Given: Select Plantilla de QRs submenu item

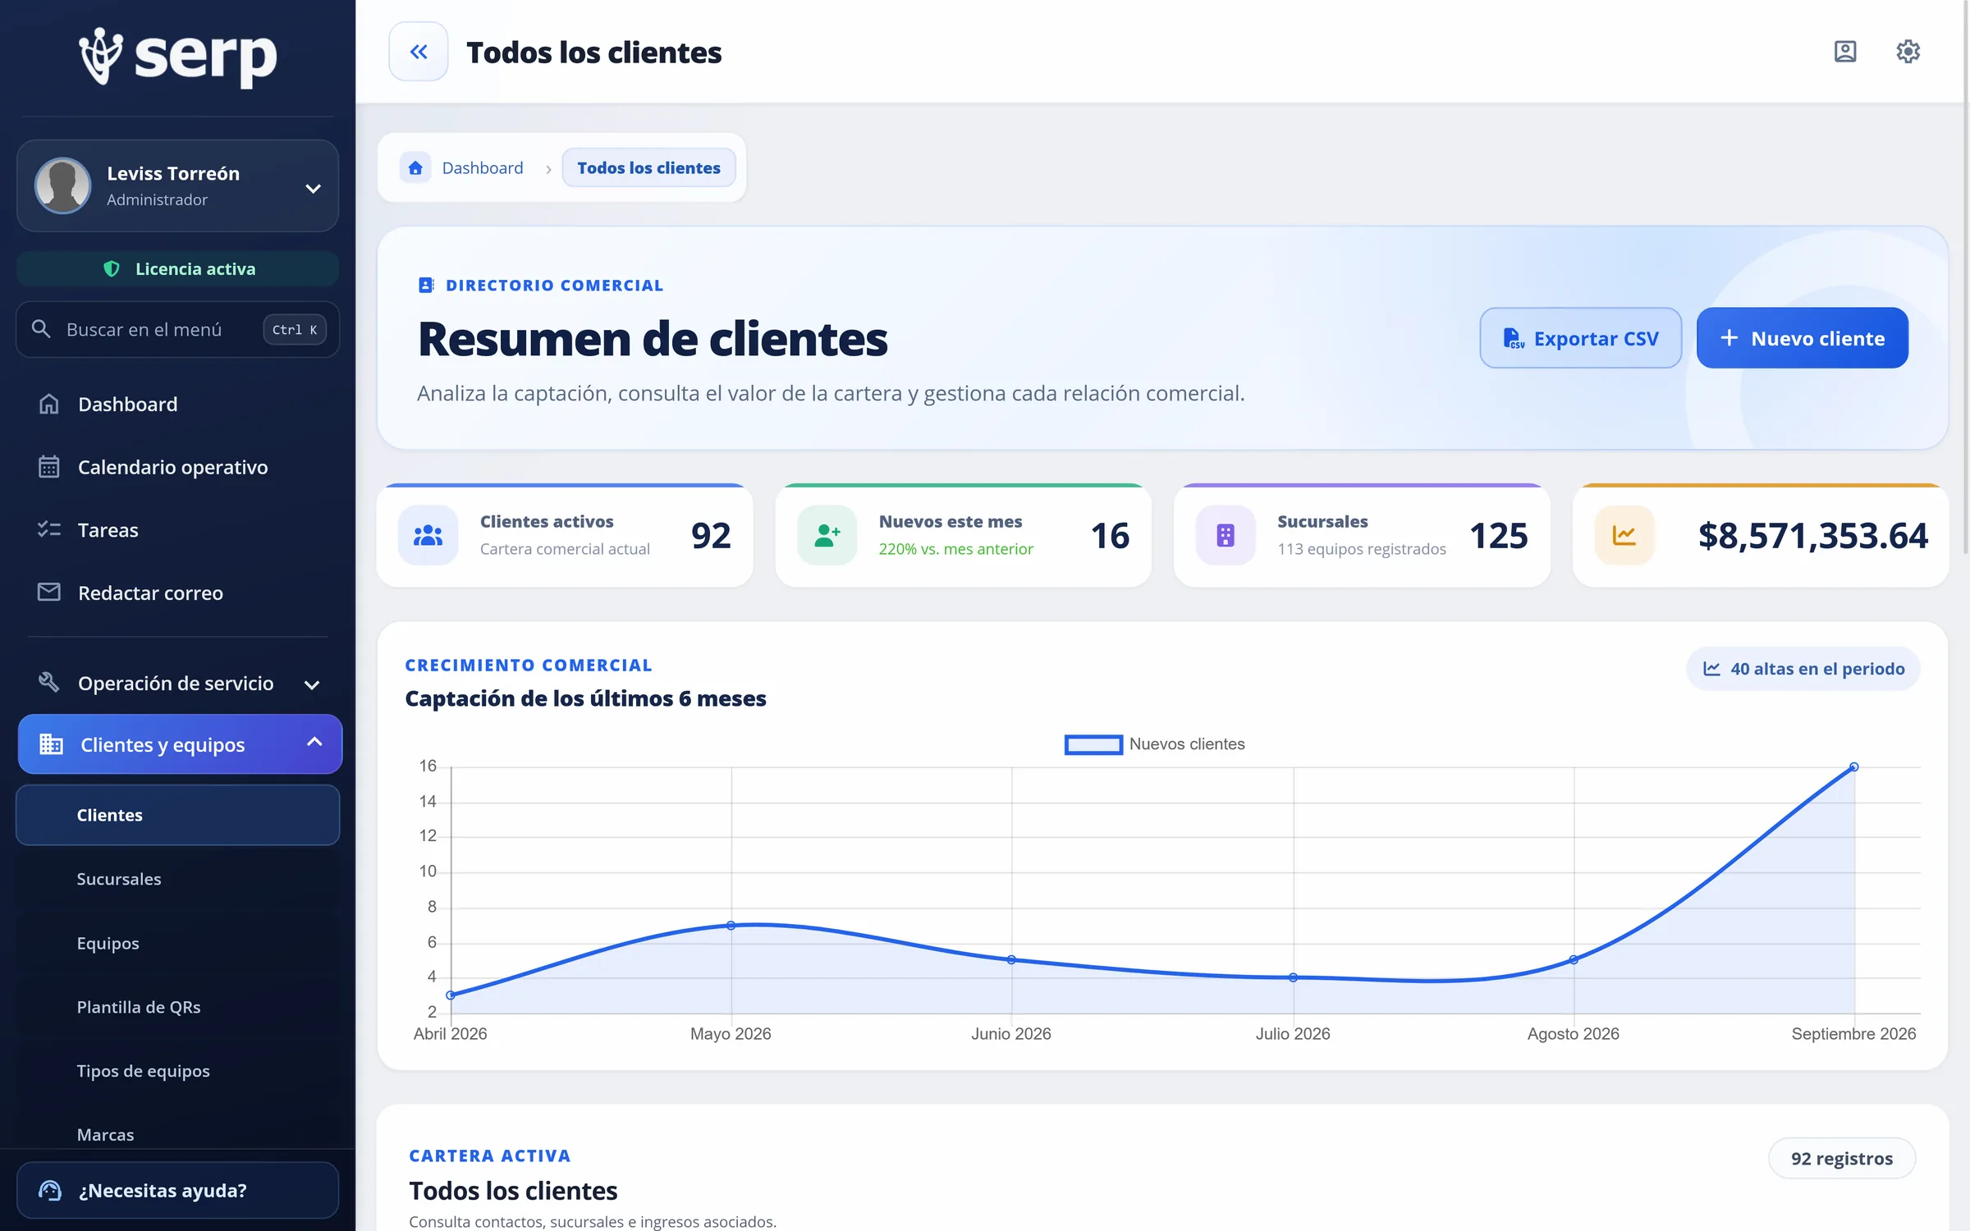Looking at the screenshot, I should click(x=178, y=1007).
